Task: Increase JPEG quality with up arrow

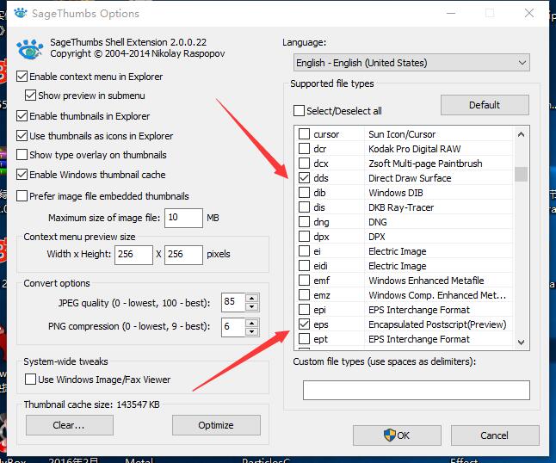Action: [251, 298]
